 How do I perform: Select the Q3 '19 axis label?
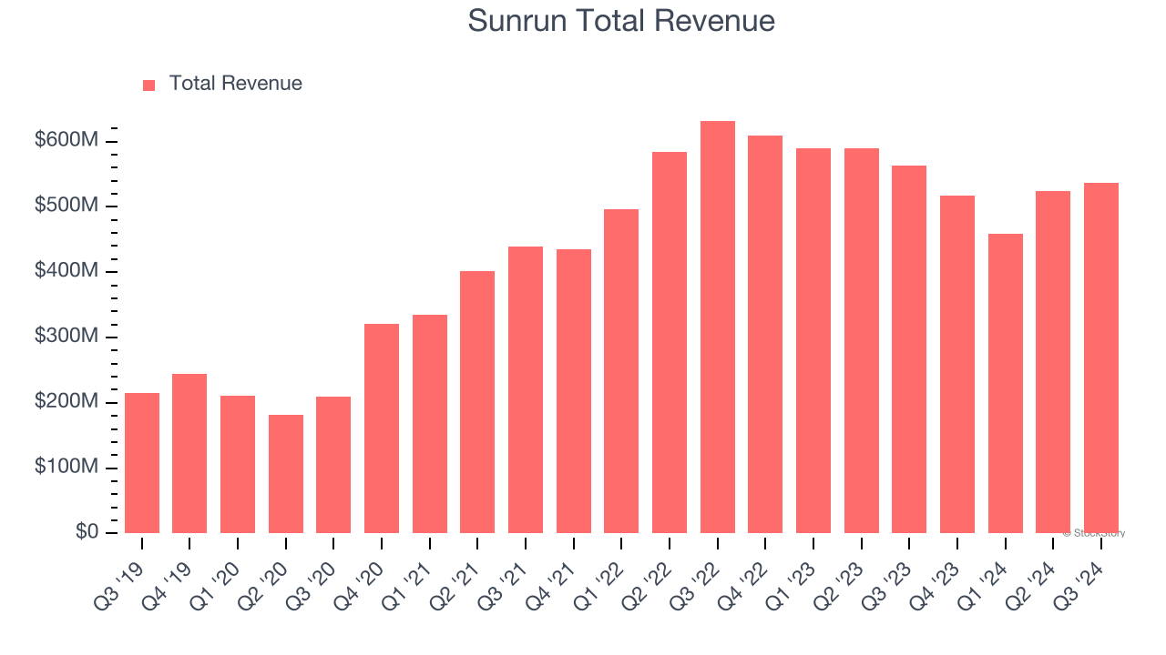click(x=115, y=586)
